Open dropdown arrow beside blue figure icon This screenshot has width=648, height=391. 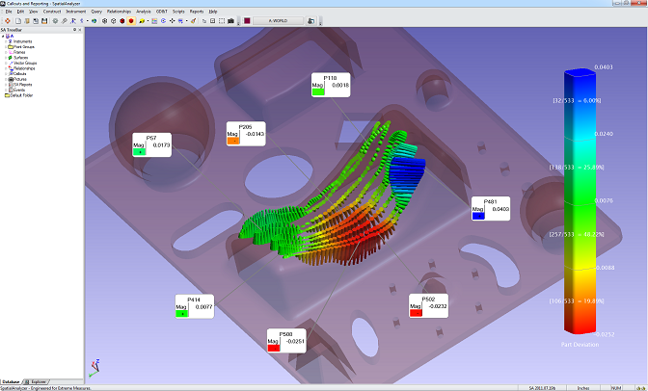(x=87, y=20)
